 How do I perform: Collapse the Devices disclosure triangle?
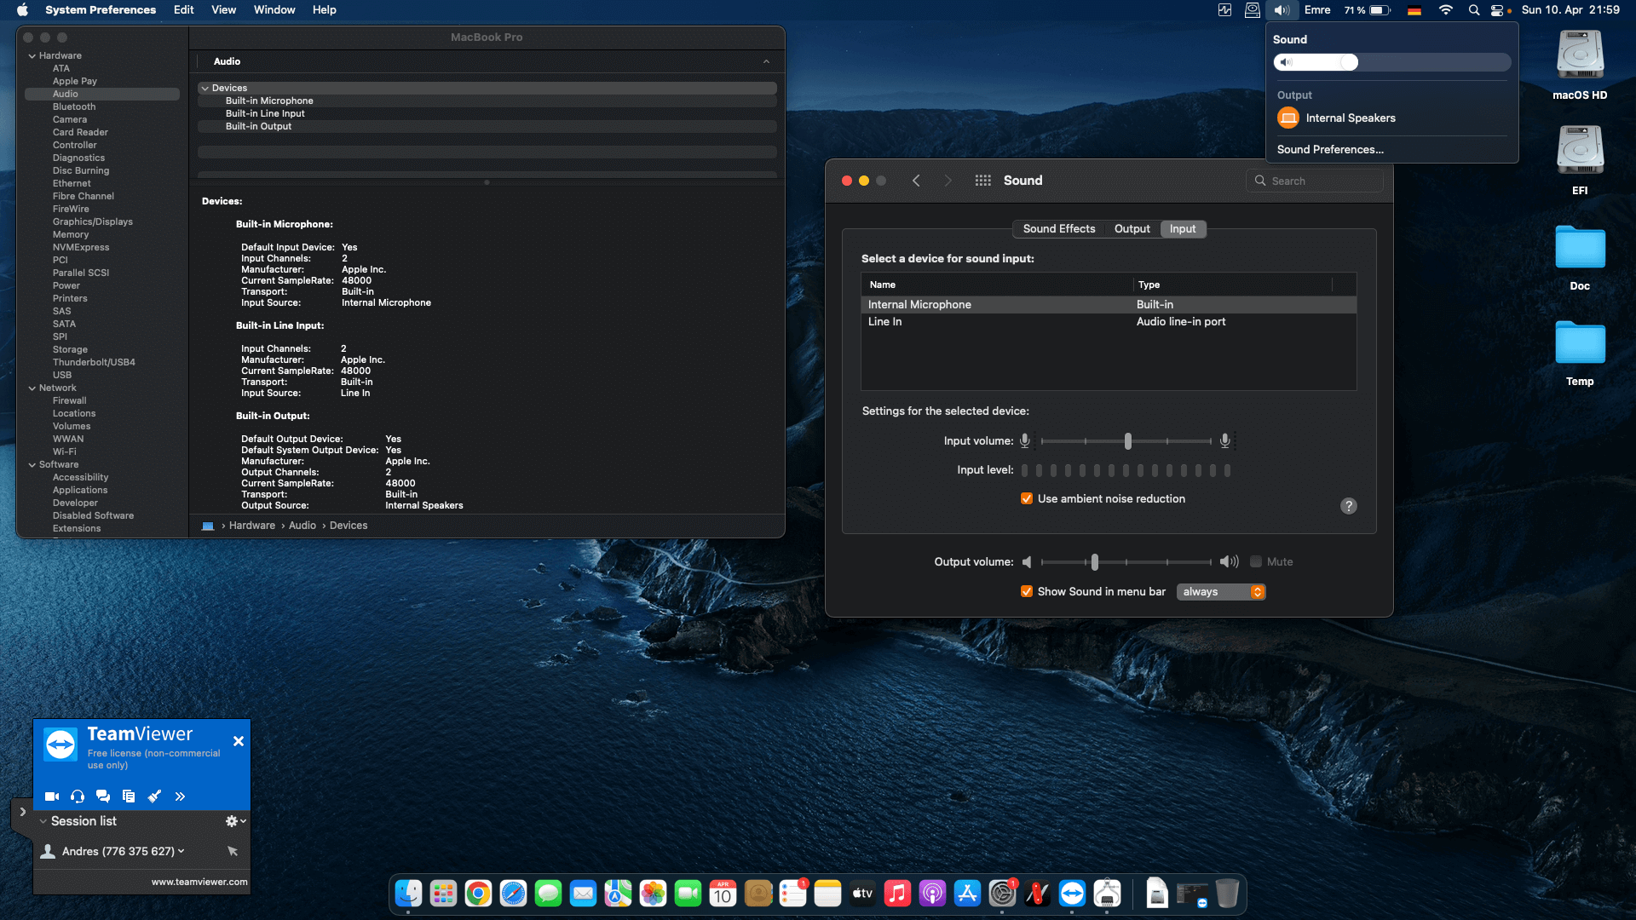point(204,89)
